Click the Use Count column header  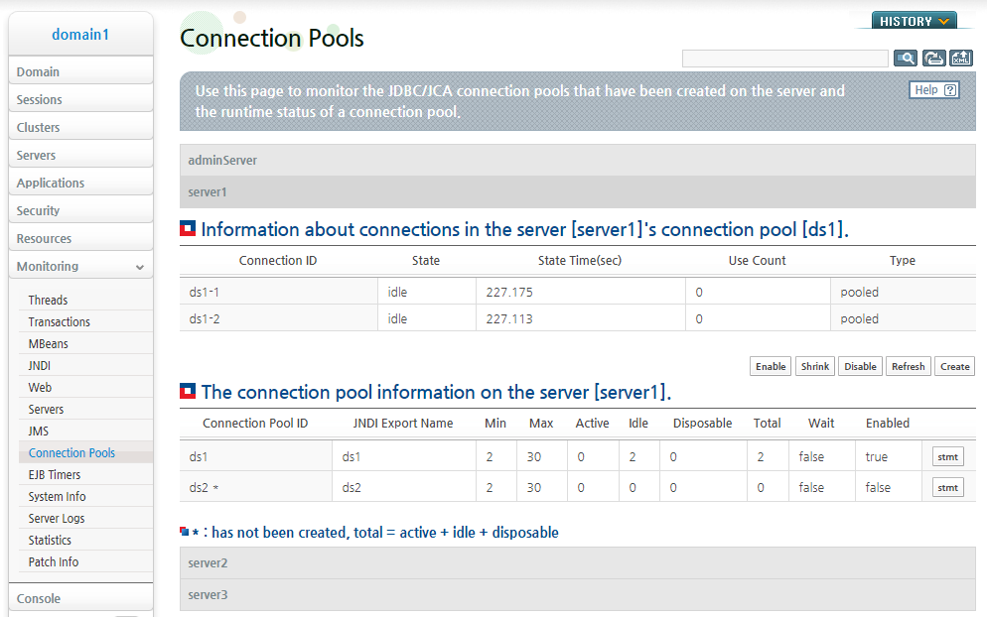[758, 260]
